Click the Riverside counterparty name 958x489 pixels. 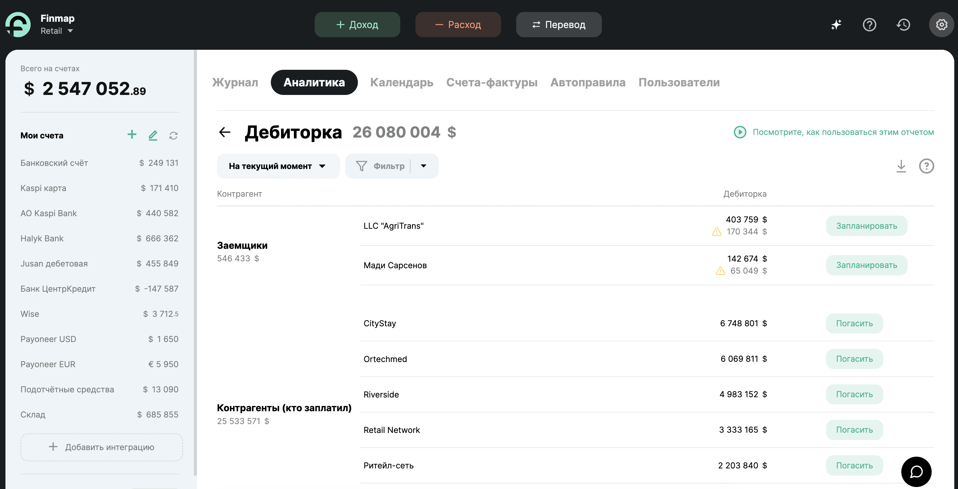381,394
